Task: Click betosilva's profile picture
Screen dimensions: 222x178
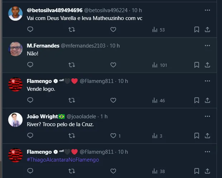Action: pos(15,14)
